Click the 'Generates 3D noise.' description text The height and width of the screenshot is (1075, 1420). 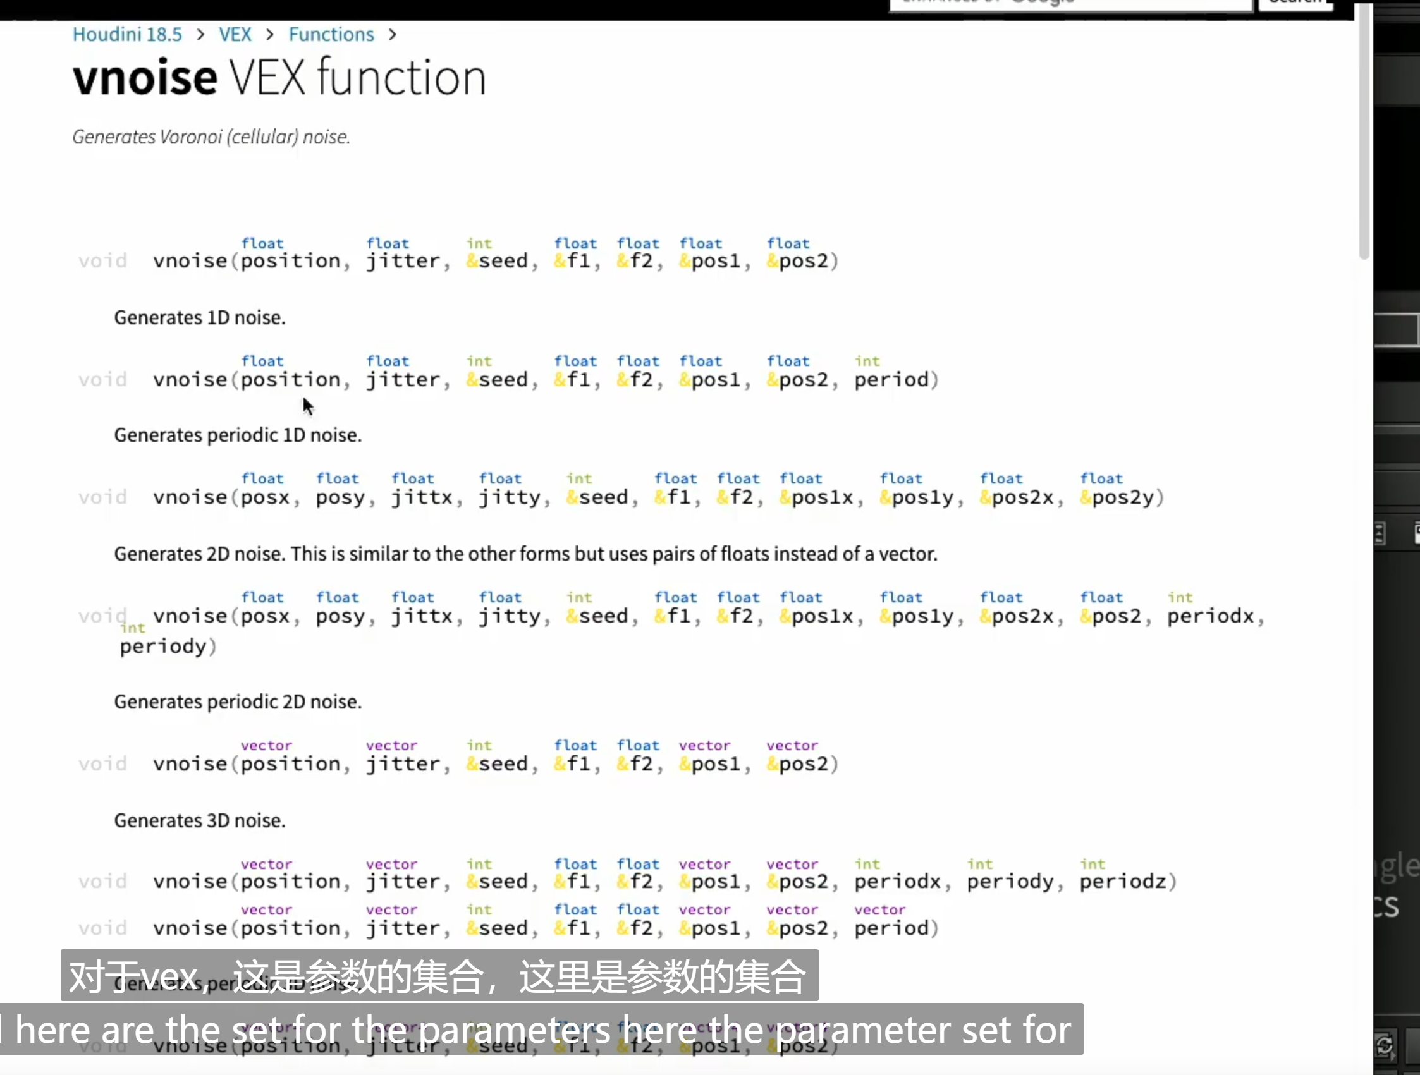pos(200,820)
